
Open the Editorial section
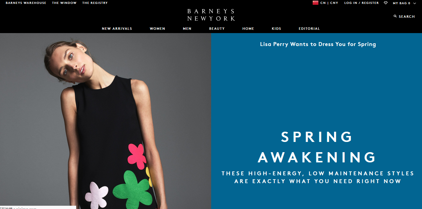(x=309, y=29)
